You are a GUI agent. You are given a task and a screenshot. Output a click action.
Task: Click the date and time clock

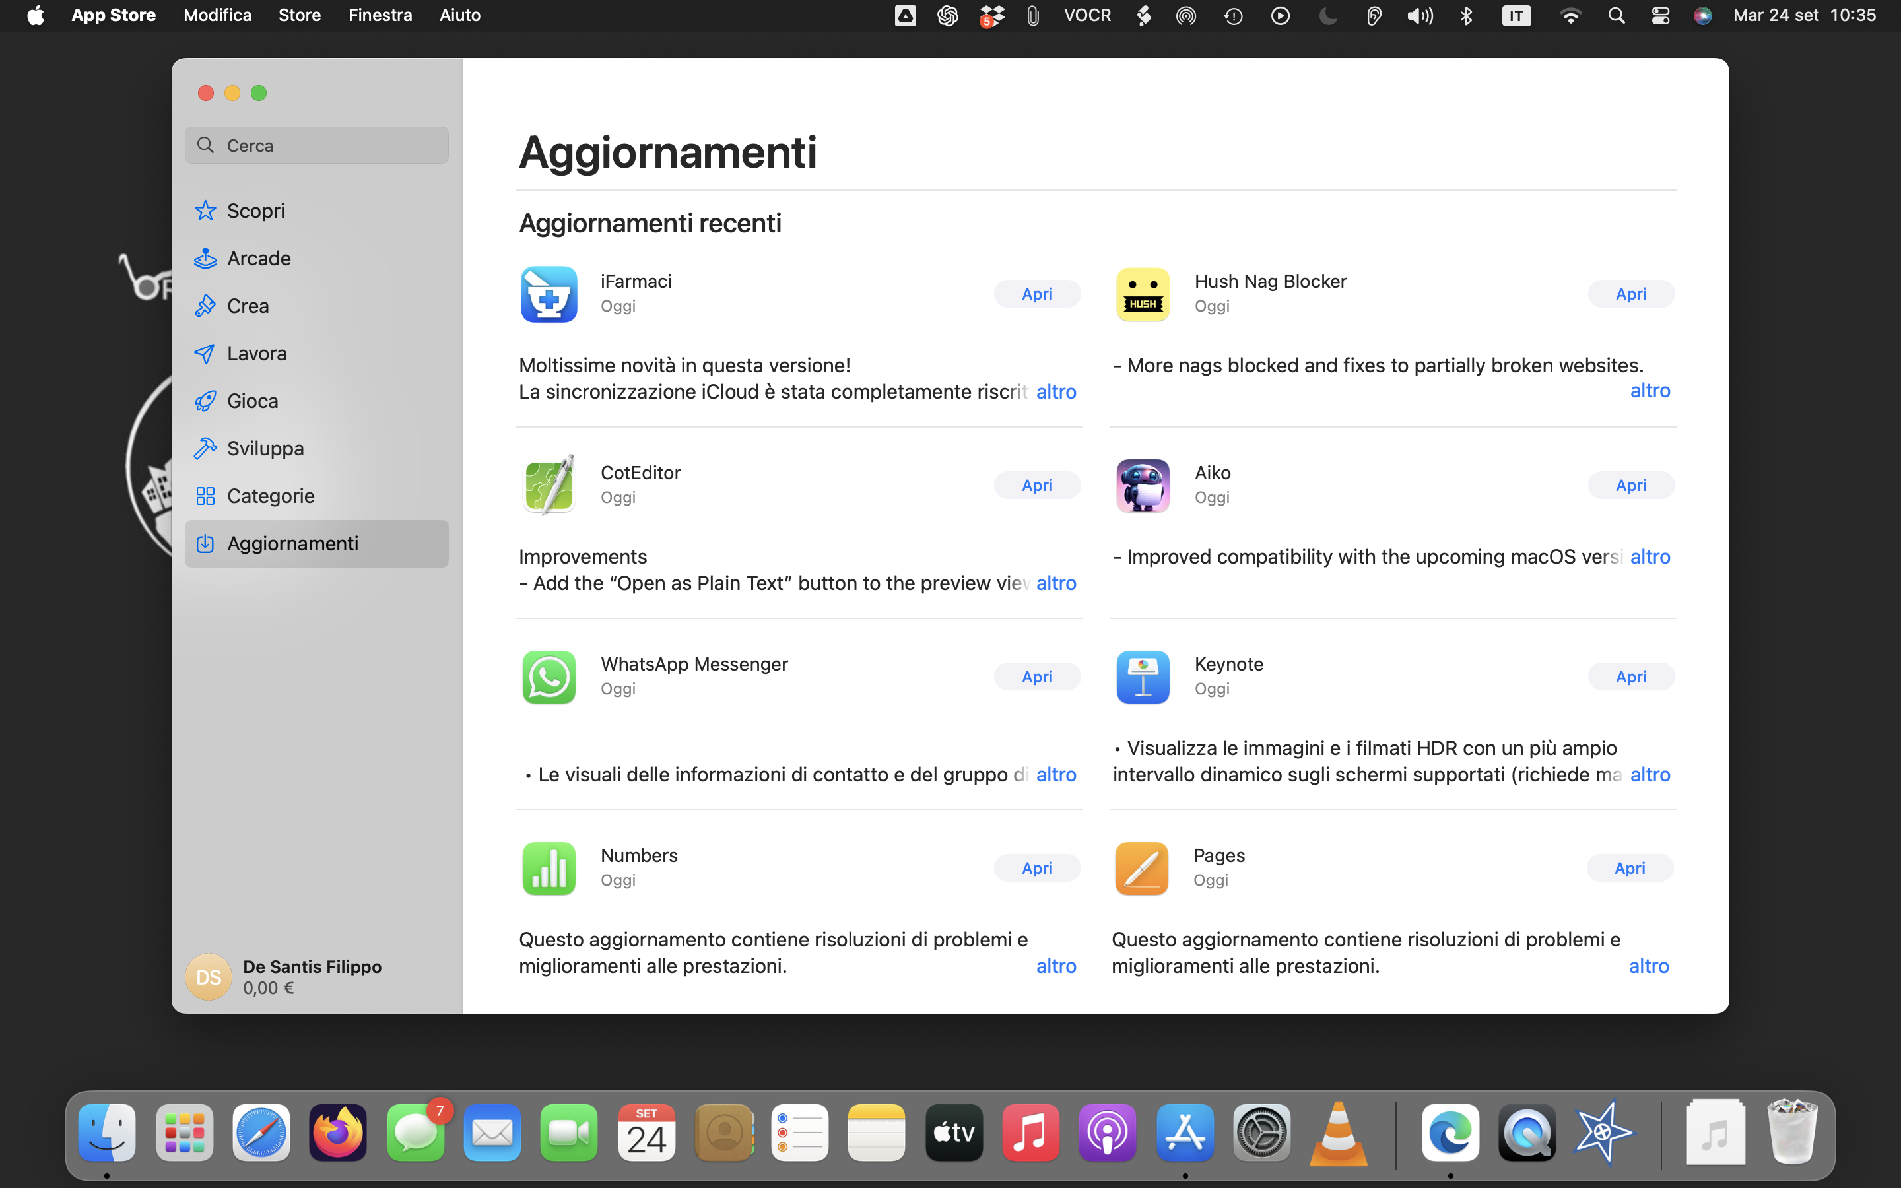pyautogui.click(x=1805, y=16)
